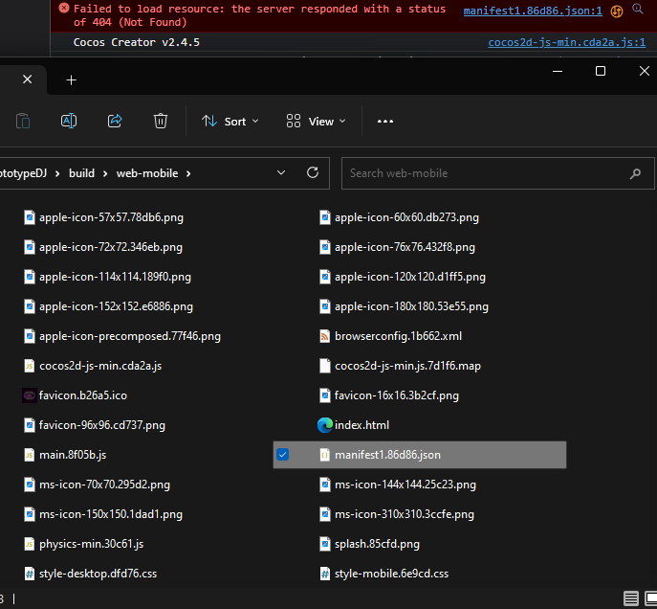Switch to details view layout icon

click(x=630, y=599)
